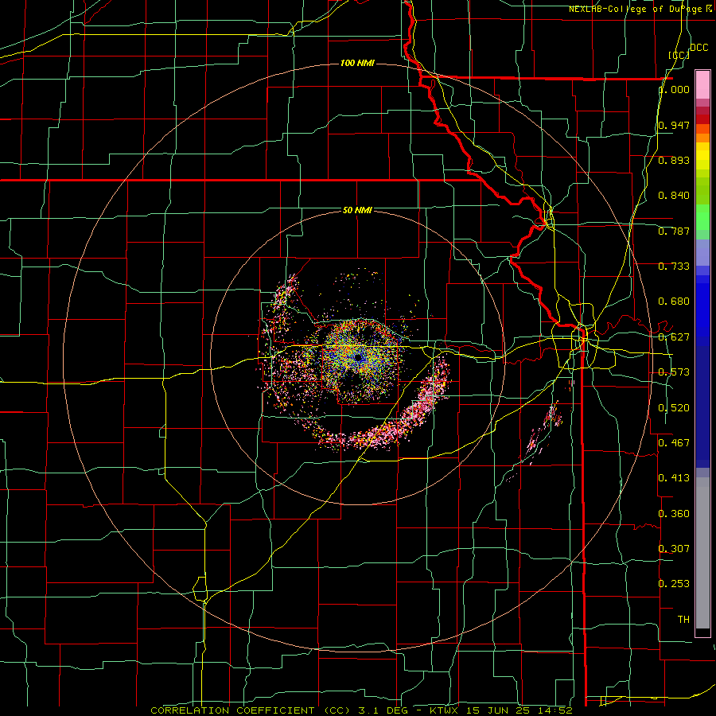This screenshot has height=716, width=716.
Task: Click the 0.573 value on the color scale
Action: coord(674,372)
